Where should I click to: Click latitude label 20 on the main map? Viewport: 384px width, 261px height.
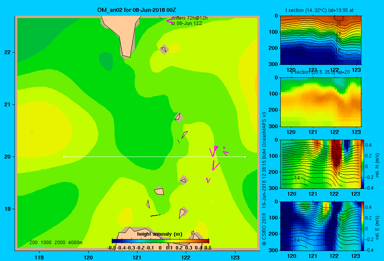[x=8, y=157]
